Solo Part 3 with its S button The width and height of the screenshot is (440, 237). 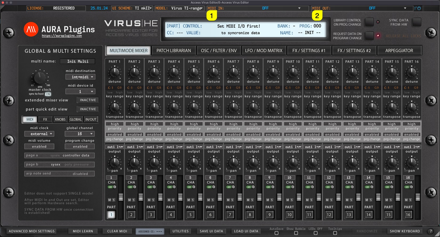[153, 200]
